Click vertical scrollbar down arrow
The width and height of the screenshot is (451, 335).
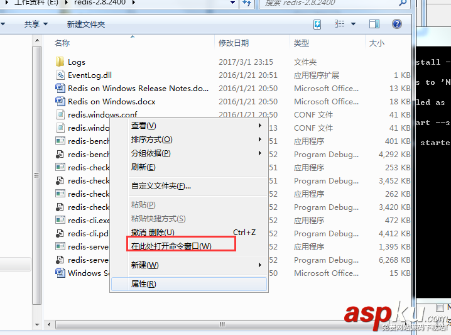pyautogui.click(x=37, y=325)
